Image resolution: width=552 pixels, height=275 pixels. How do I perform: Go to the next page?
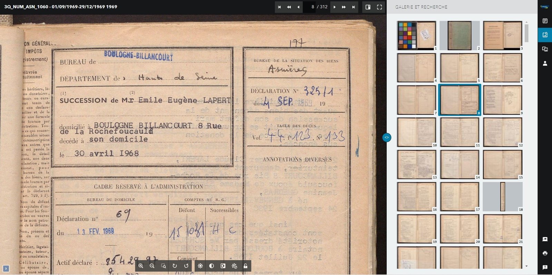[x=334, y=7]
